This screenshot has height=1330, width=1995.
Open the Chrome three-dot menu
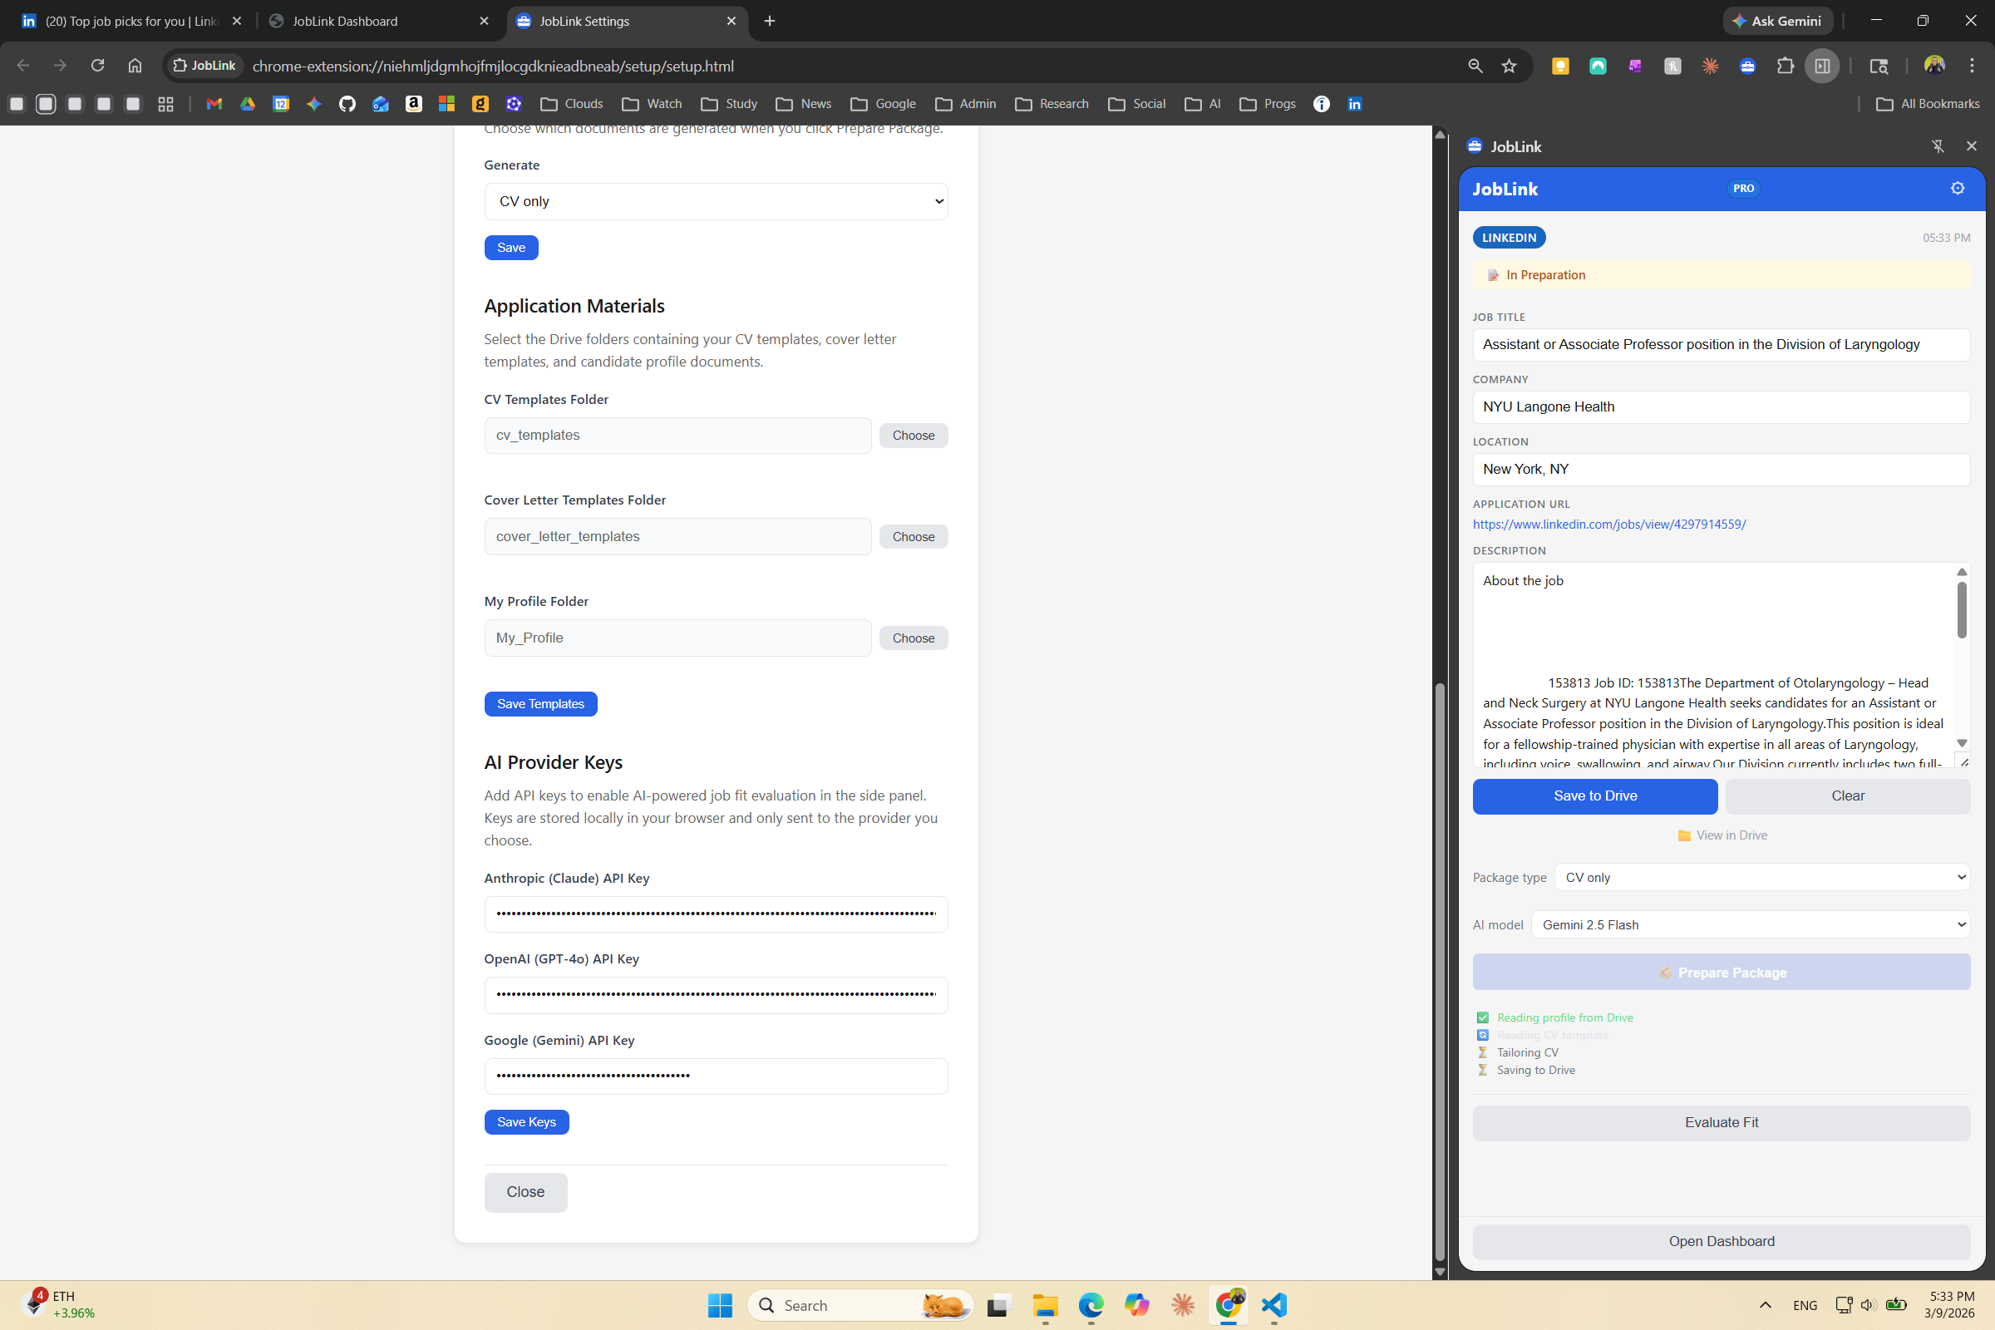pyautogui.click(x=1971, y=66)
